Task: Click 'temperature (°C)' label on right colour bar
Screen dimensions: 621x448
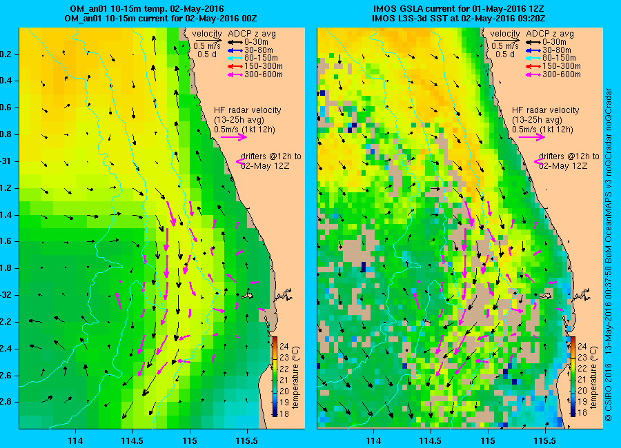Action: tap(593, 378)
